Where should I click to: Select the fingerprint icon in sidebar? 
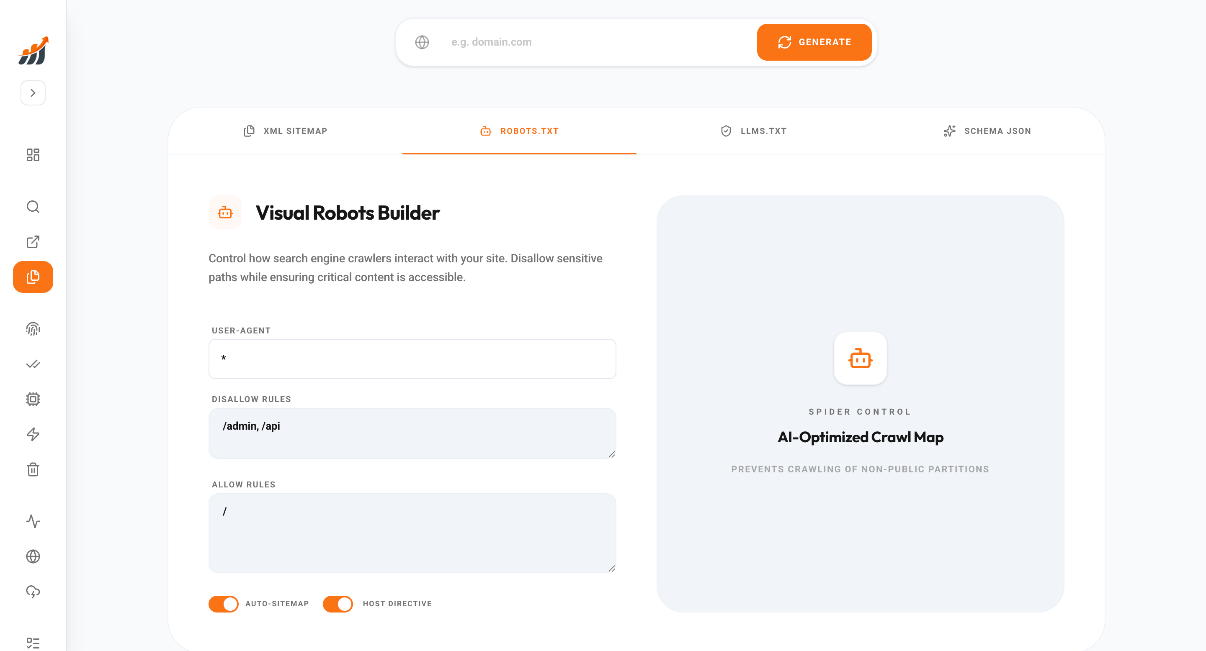coord(33,329)
